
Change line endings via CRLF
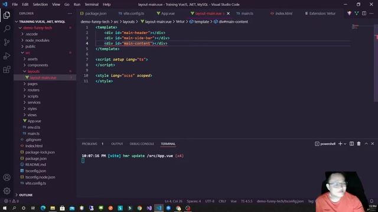tap(222, 201)
